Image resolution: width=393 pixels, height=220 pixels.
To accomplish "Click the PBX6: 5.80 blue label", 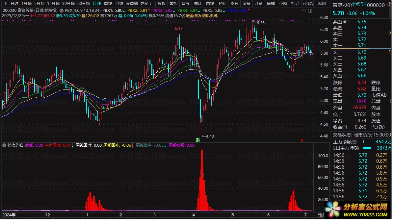I will [237, 11].
